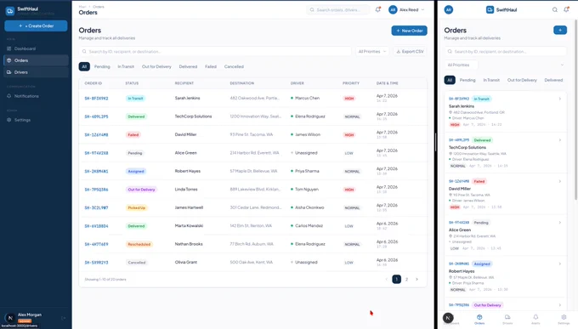
Task: Open the David Miller card chevron
Action: click(560, 181)
